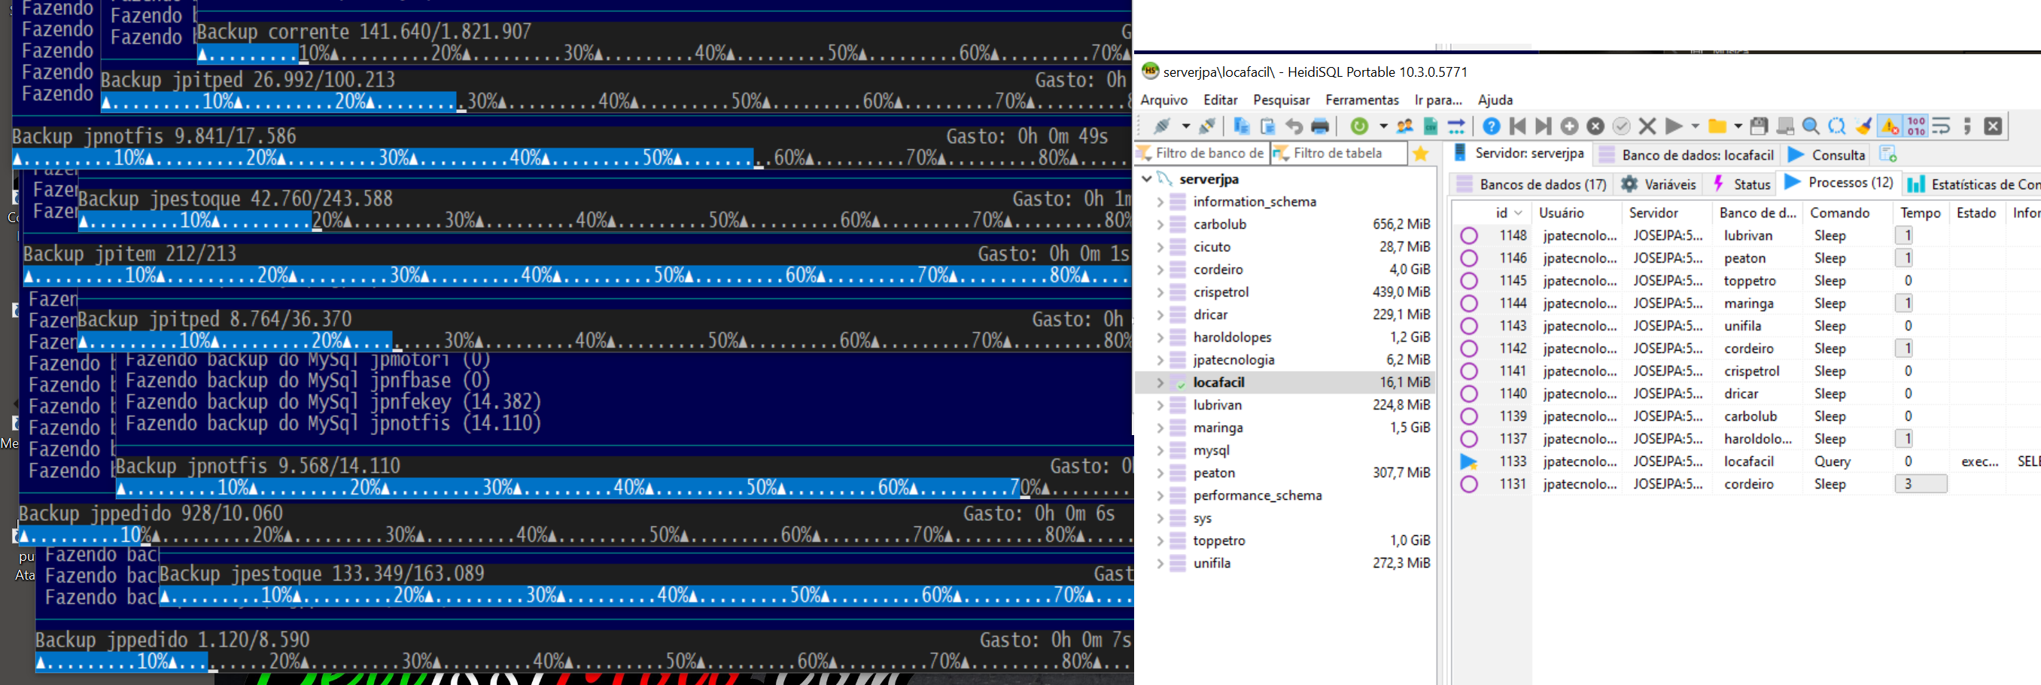Click the Paste icon in HeidiSQL toolbar
This screenshot has width=2041, height=685.
1267,126
